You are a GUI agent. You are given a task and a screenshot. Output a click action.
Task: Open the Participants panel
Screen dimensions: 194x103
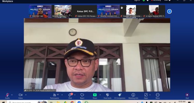[54, 95]
